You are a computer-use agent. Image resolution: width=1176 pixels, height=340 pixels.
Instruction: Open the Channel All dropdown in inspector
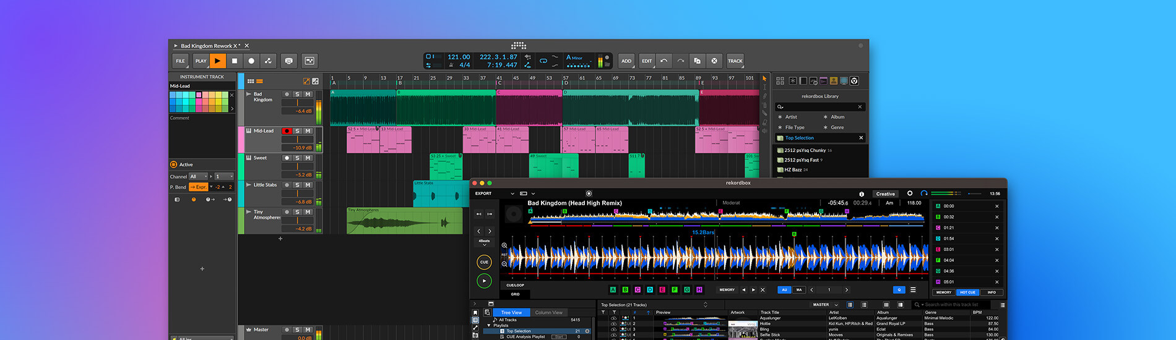(x=198, y=176)
